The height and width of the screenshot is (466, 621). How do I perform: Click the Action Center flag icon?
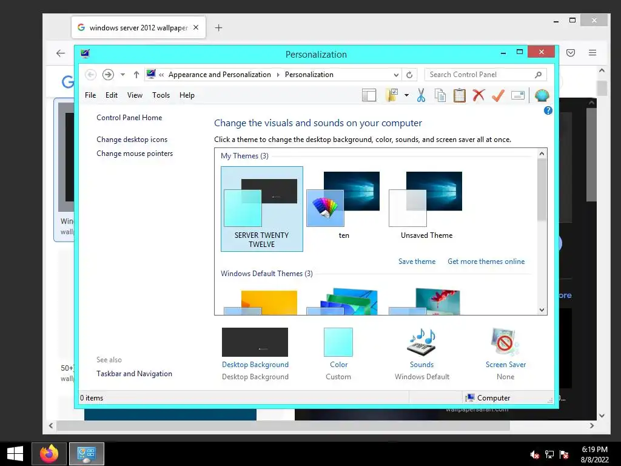pyautogui.click(x=564, y=454)
